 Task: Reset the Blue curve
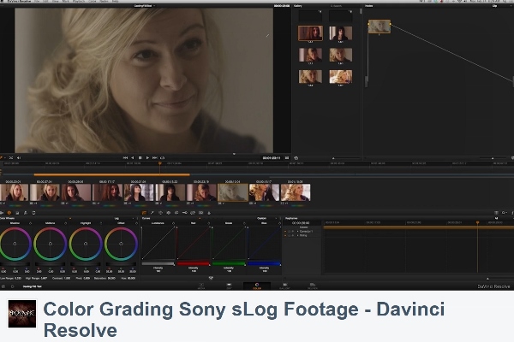279,223
